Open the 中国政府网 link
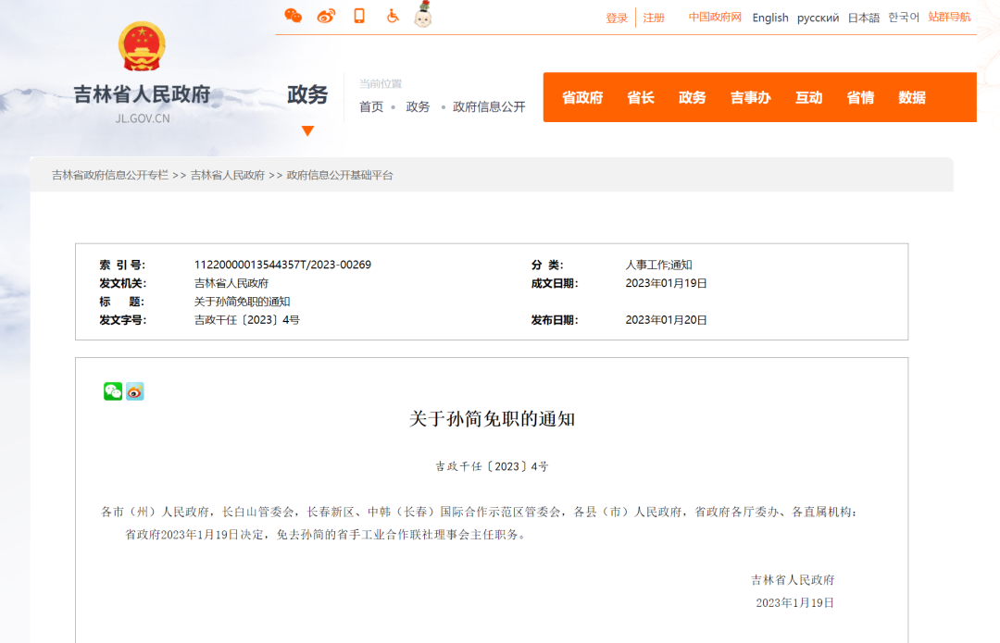The image size is (1000, 643). click(715, 18)
